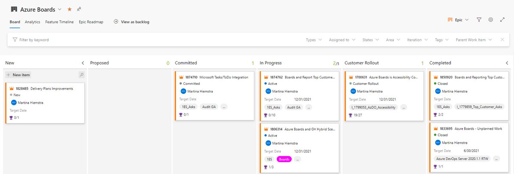The width and height of the screenshot is (514, 174).
Task: Search the New column with magnifier icon
Action: pos(81,75)
